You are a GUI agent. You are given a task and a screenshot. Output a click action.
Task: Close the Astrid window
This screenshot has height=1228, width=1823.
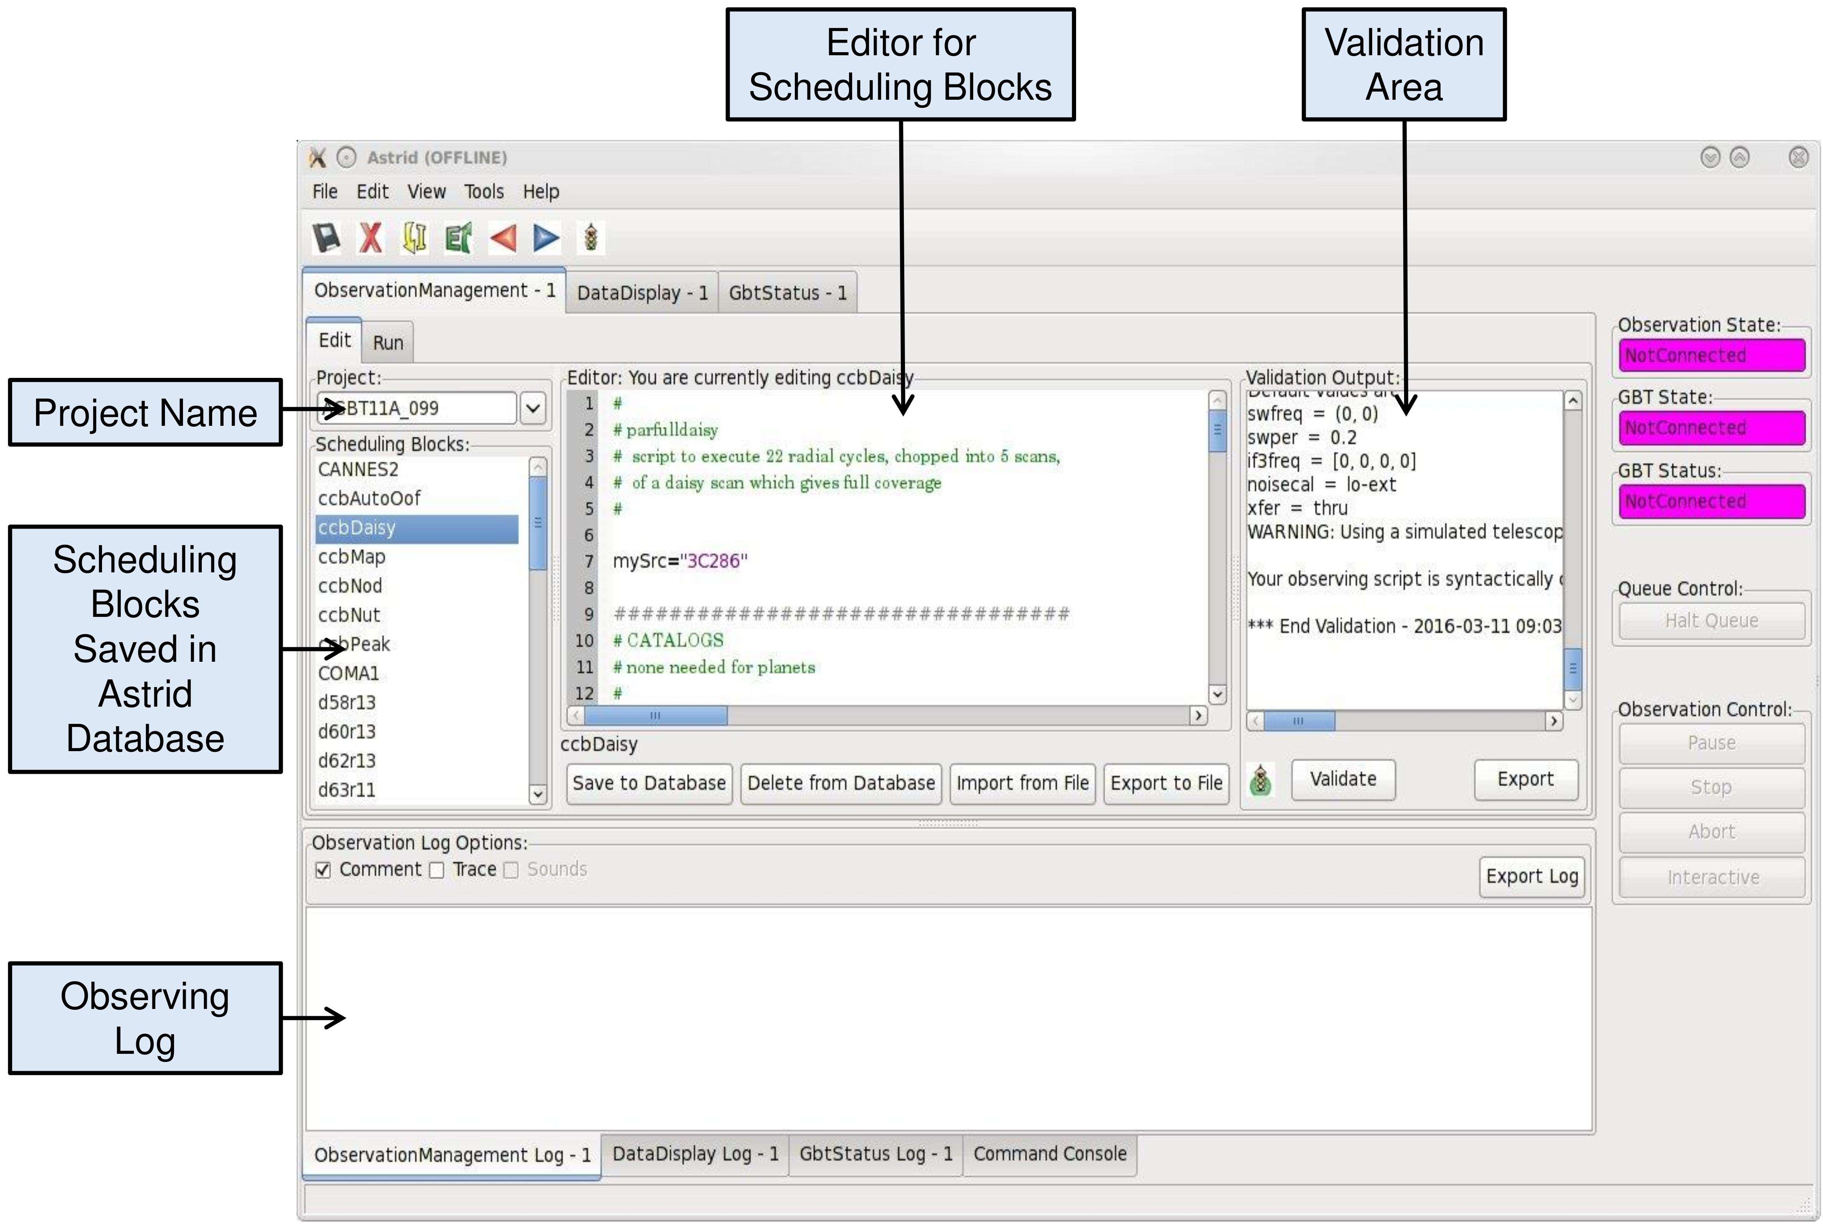1799,157
